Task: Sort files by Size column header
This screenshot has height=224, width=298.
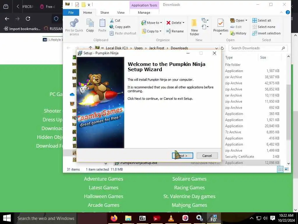Action: (x=263, y=57)
